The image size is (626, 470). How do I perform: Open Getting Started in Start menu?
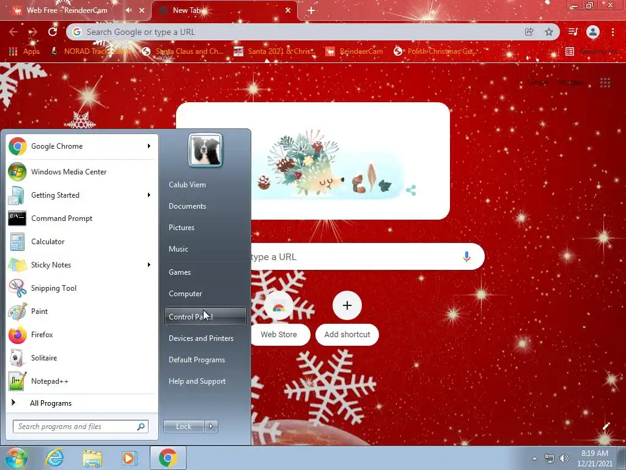tap(80, 195)
